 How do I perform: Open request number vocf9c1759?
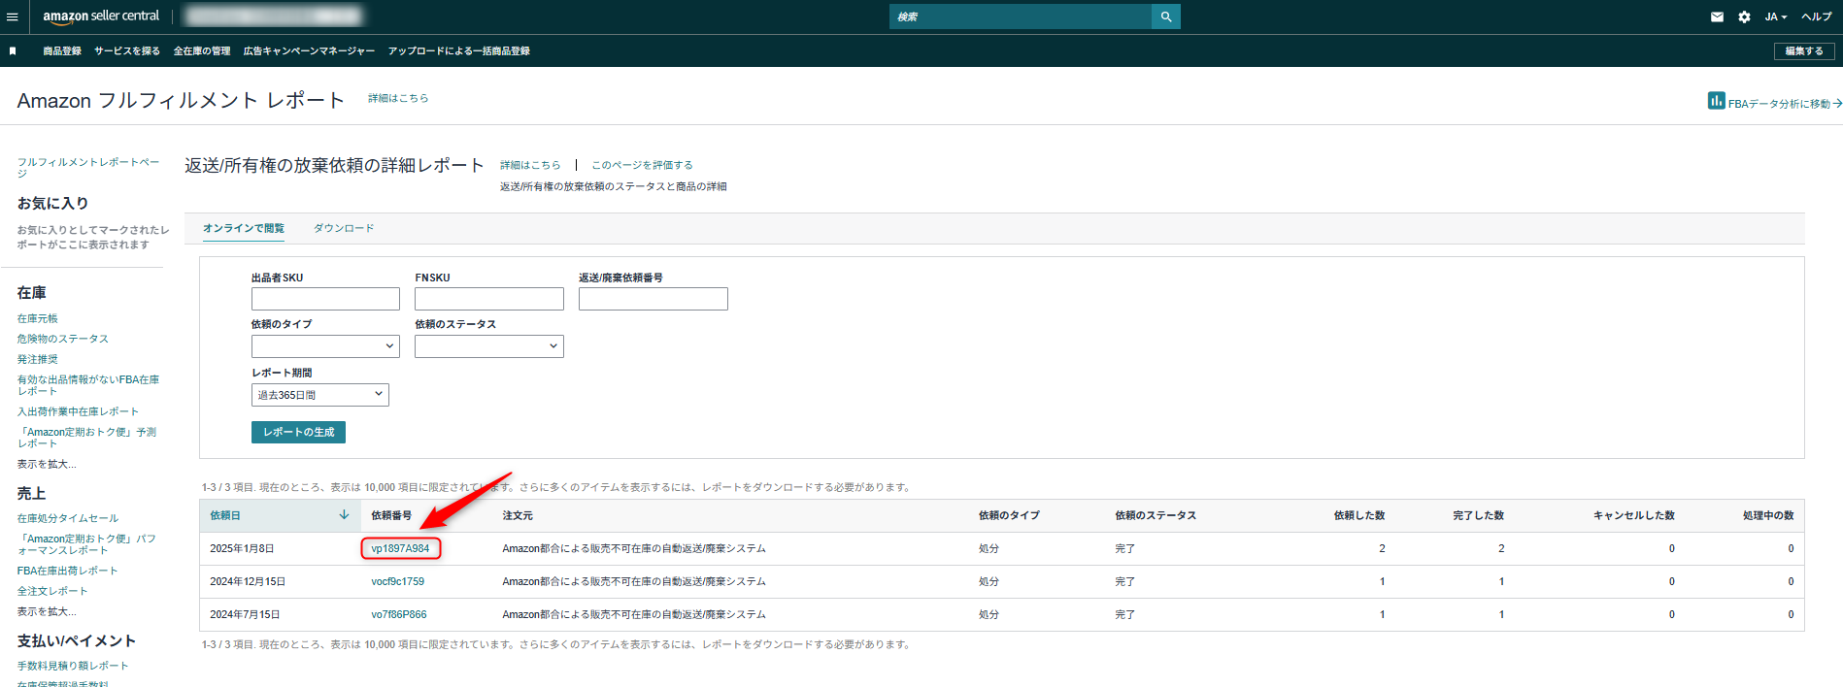point(398,581)
